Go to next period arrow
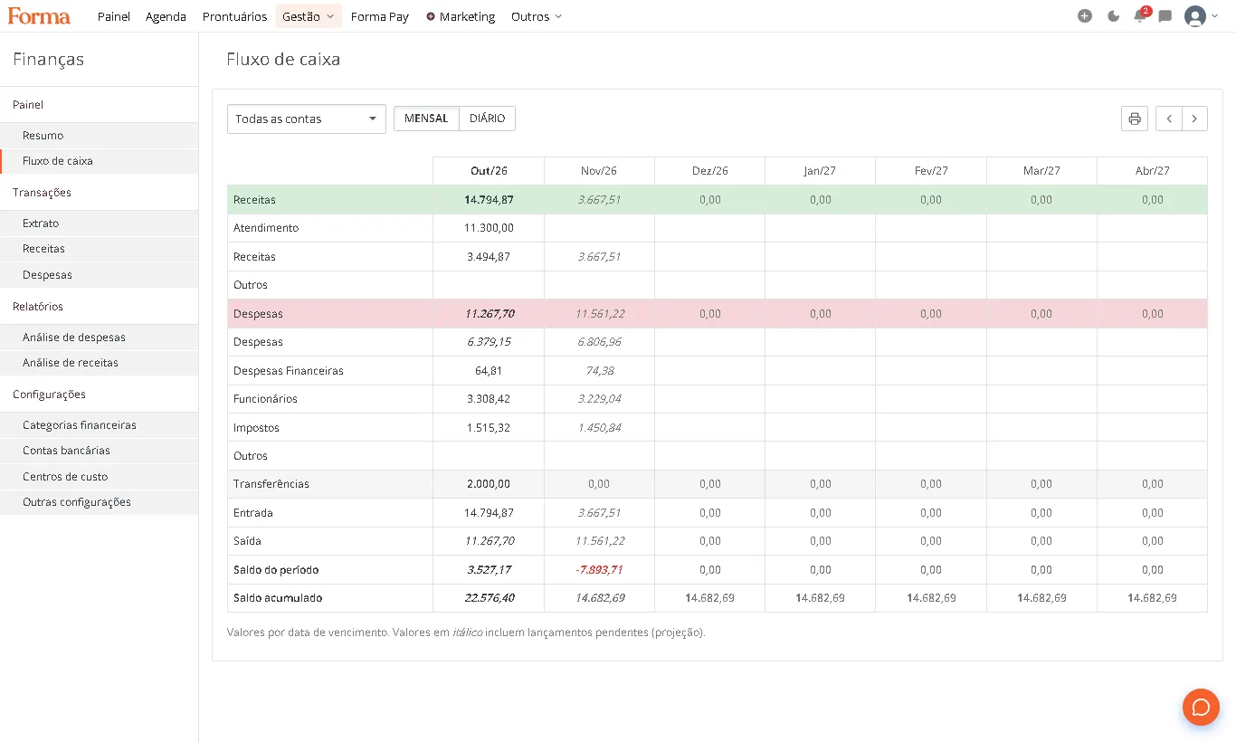The height and width of the screenshot is (742, 1236). pyautogui.click(x=1194, y=119)
